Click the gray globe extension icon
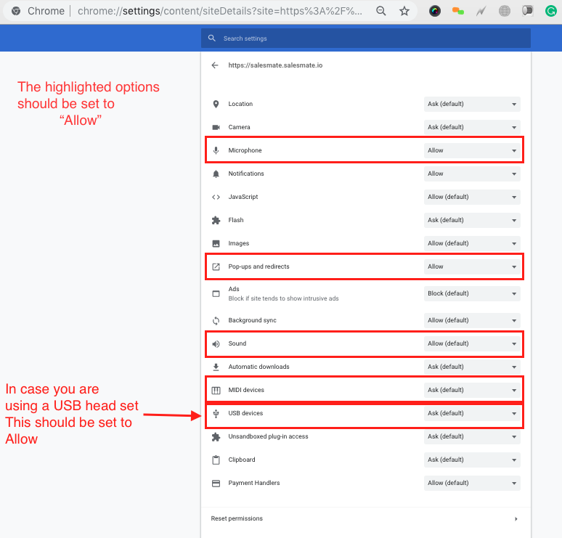The image size is (562, 538). click(x=505, y=11)
